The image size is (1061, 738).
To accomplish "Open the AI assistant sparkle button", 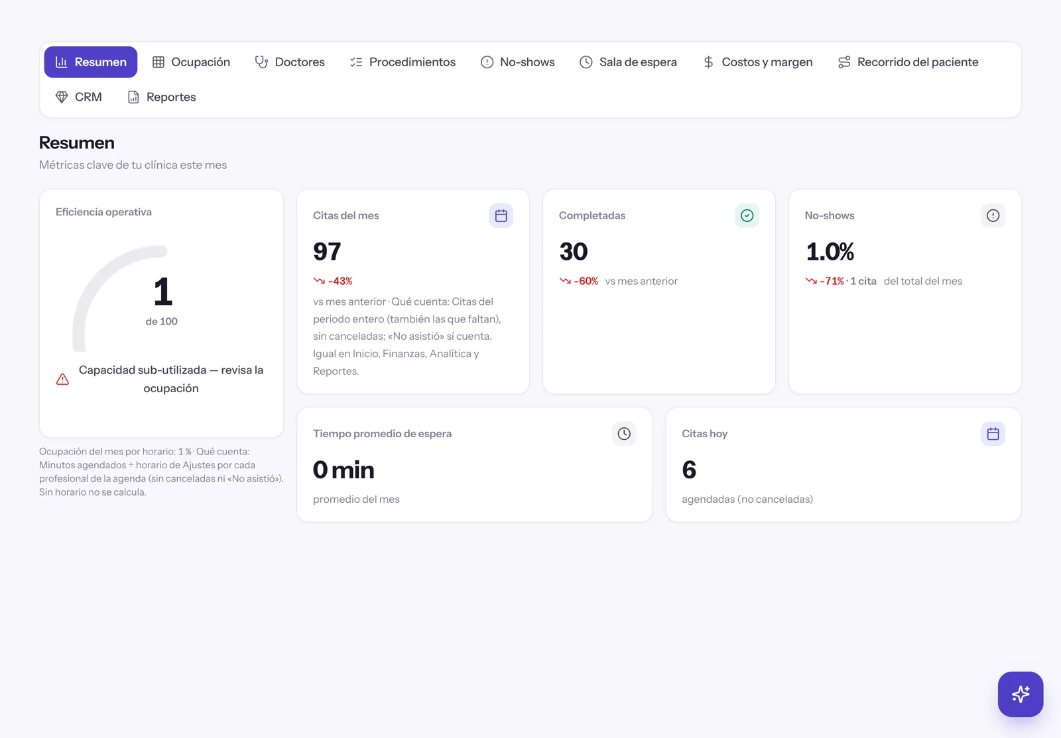I will (1021, 694).
